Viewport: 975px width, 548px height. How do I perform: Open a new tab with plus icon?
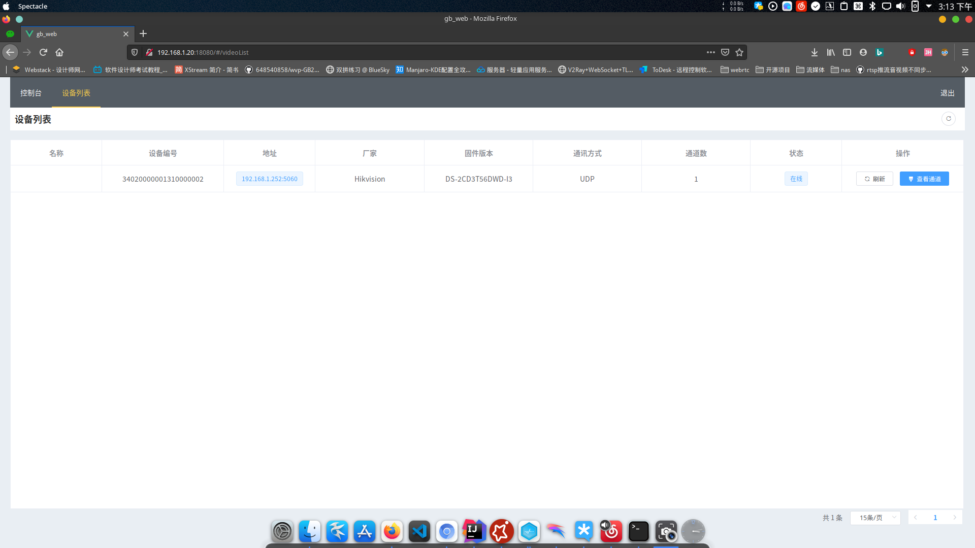[x=143, y=33]
